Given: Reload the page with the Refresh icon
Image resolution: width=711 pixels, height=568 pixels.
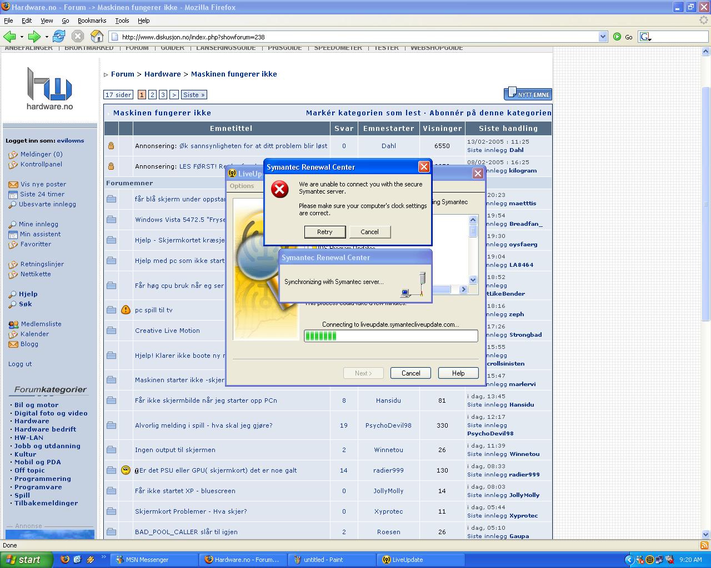Looking at the screenshot, I should pos(59,37).
